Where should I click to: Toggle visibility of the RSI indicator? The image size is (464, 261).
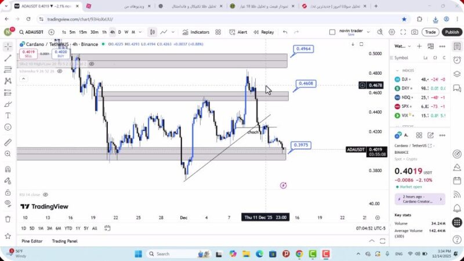(45, 195)
